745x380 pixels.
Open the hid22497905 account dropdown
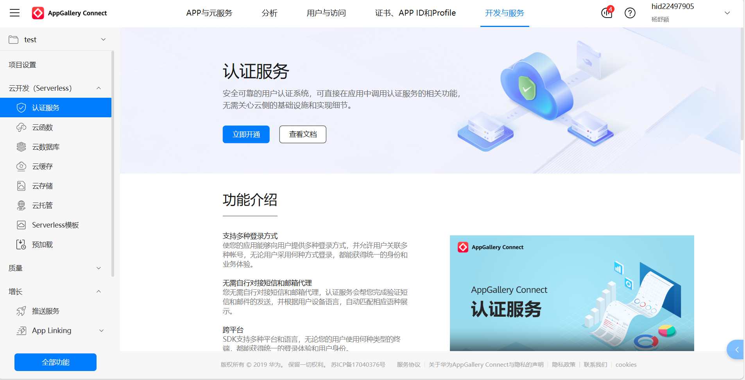(727, 13)
